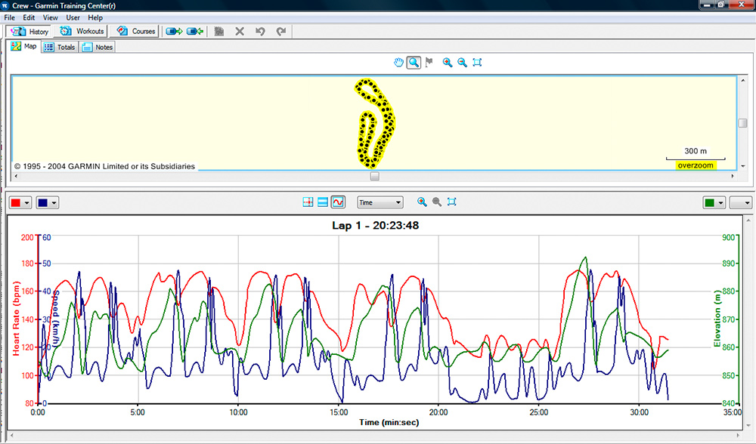Click the Delete (X) toolbar icon
Image resolution: width=756 pixels, height=444 pixels.
pos(240,31)
